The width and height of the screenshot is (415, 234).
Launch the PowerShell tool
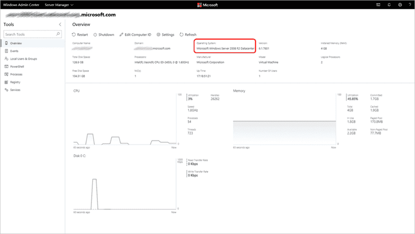pos(17,67)
